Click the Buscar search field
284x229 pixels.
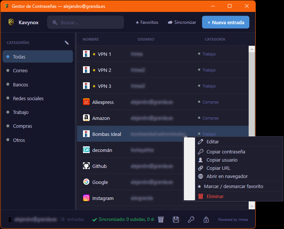point(85,22)
